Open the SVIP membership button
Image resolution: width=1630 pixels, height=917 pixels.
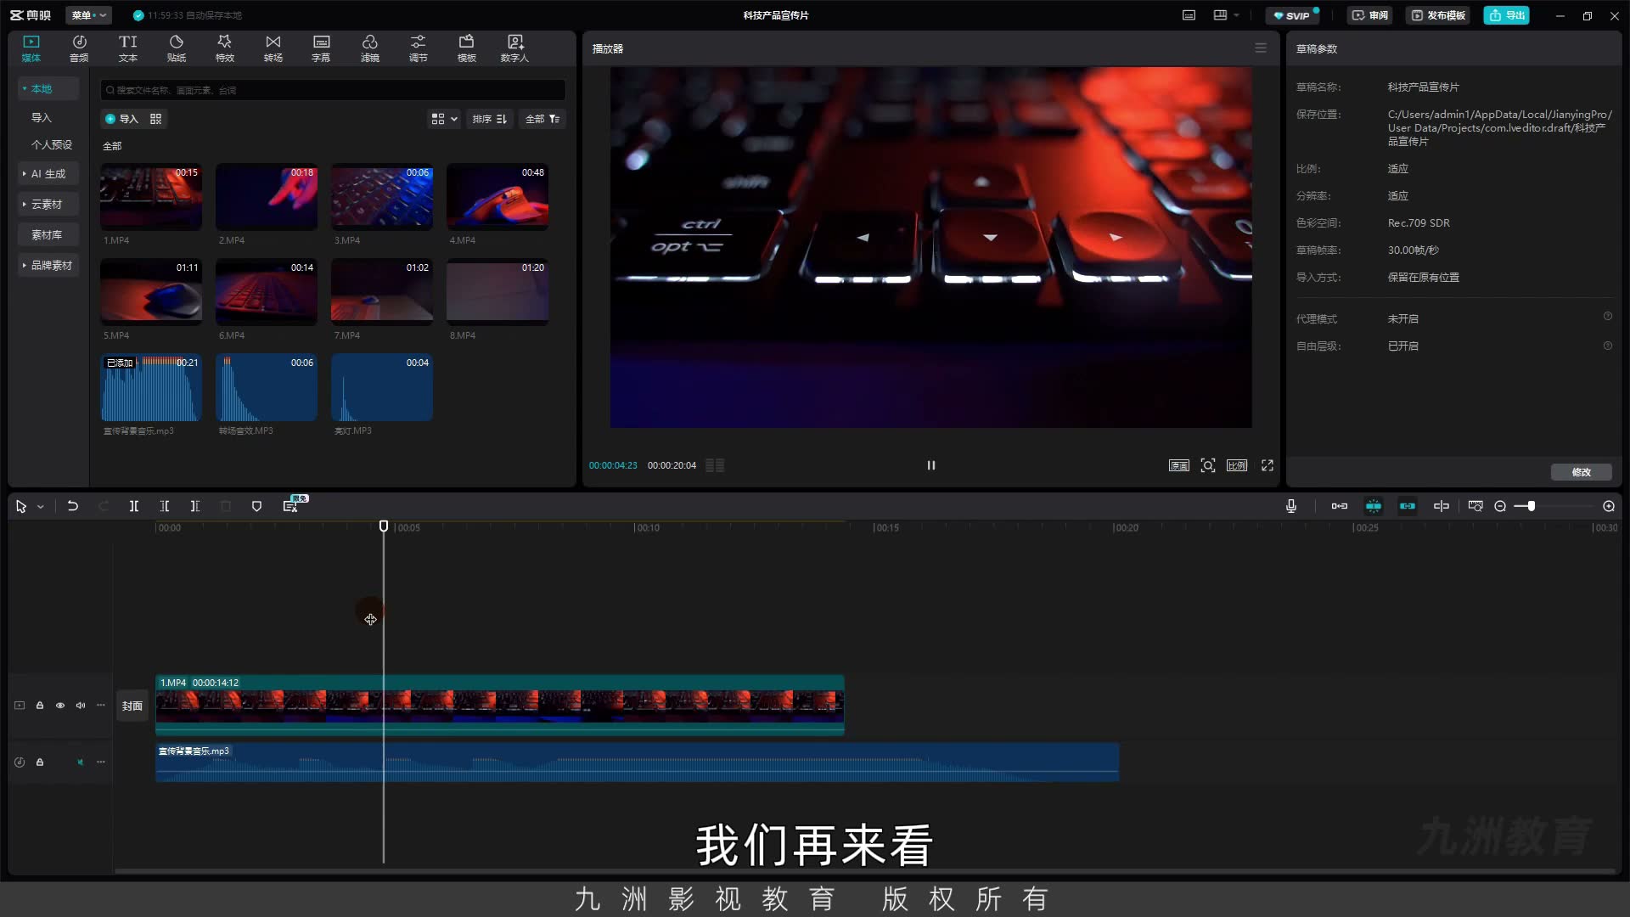[1293, 15]
